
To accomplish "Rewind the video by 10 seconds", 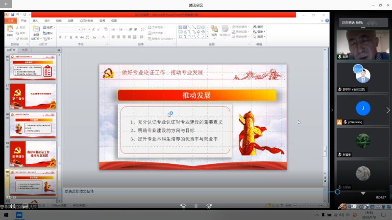I will point(183,206).
